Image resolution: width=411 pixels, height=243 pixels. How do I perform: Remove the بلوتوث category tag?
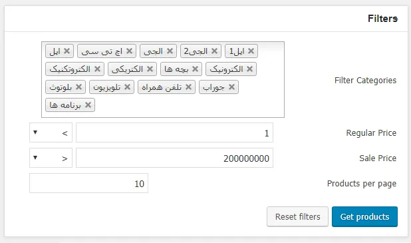[78, 87]
